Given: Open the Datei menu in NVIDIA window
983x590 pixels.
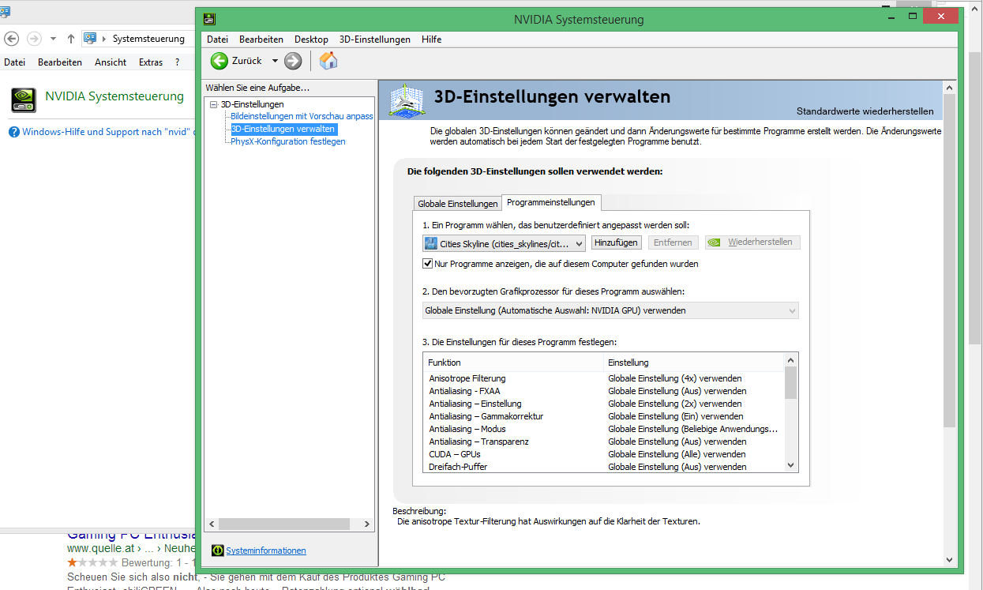Looking at the screenshot, I should [217, 39].
